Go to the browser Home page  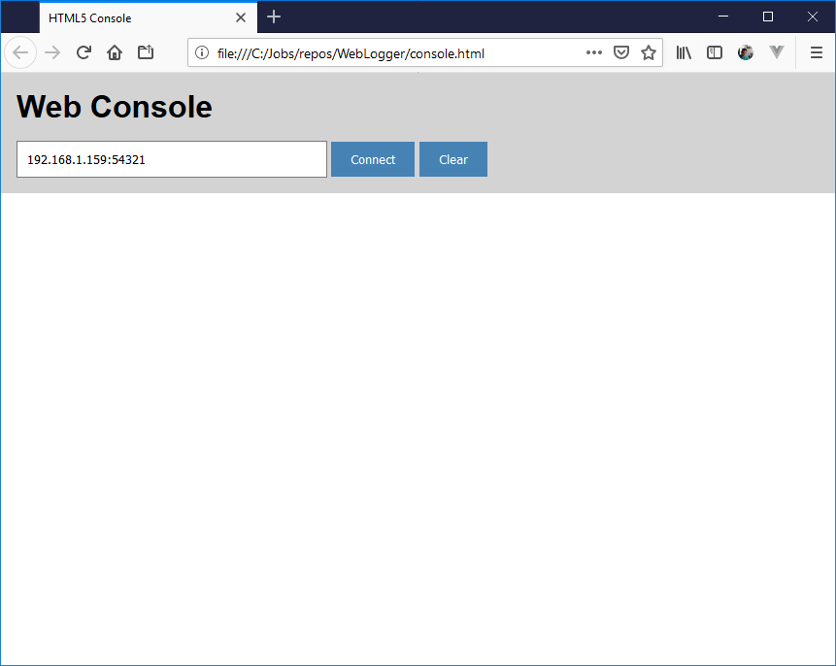(115, 53)
